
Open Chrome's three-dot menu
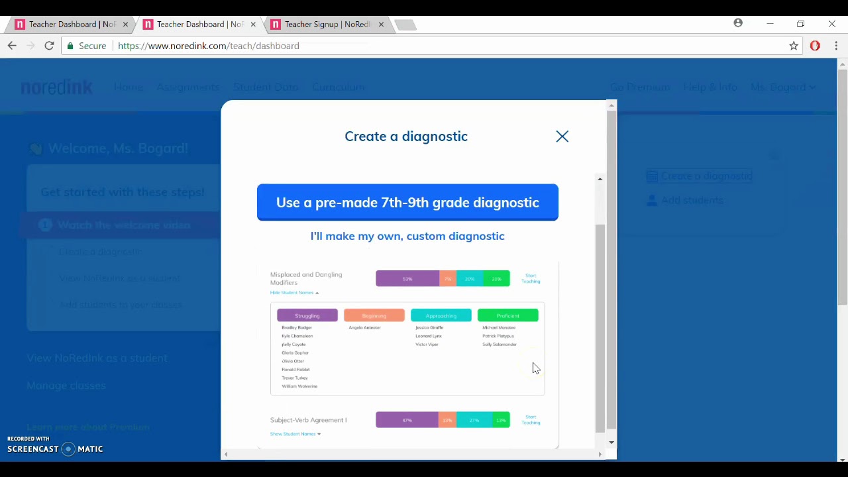[837, 46]
